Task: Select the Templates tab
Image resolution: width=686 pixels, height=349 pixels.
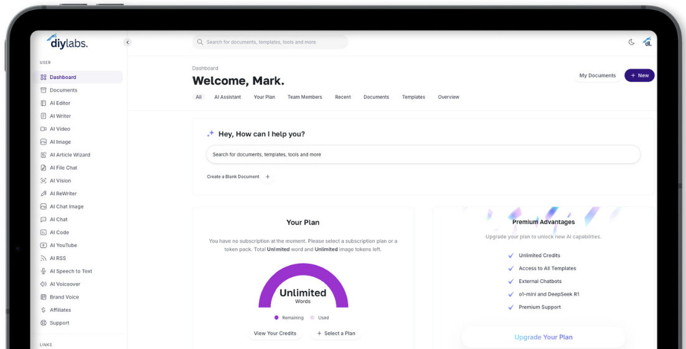Action: (x=413, y=97)
